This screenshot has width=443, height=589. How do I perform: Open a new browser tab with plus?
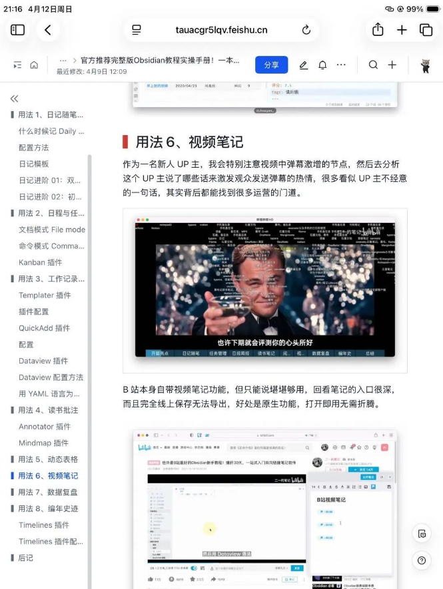click(402, 30)
